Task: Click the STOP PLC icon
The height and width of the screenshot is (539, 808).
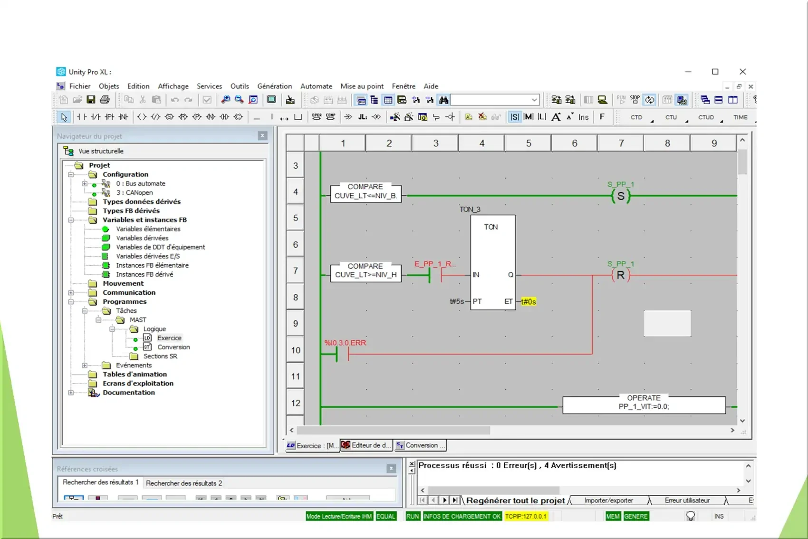Action: (x=635, y=100)
